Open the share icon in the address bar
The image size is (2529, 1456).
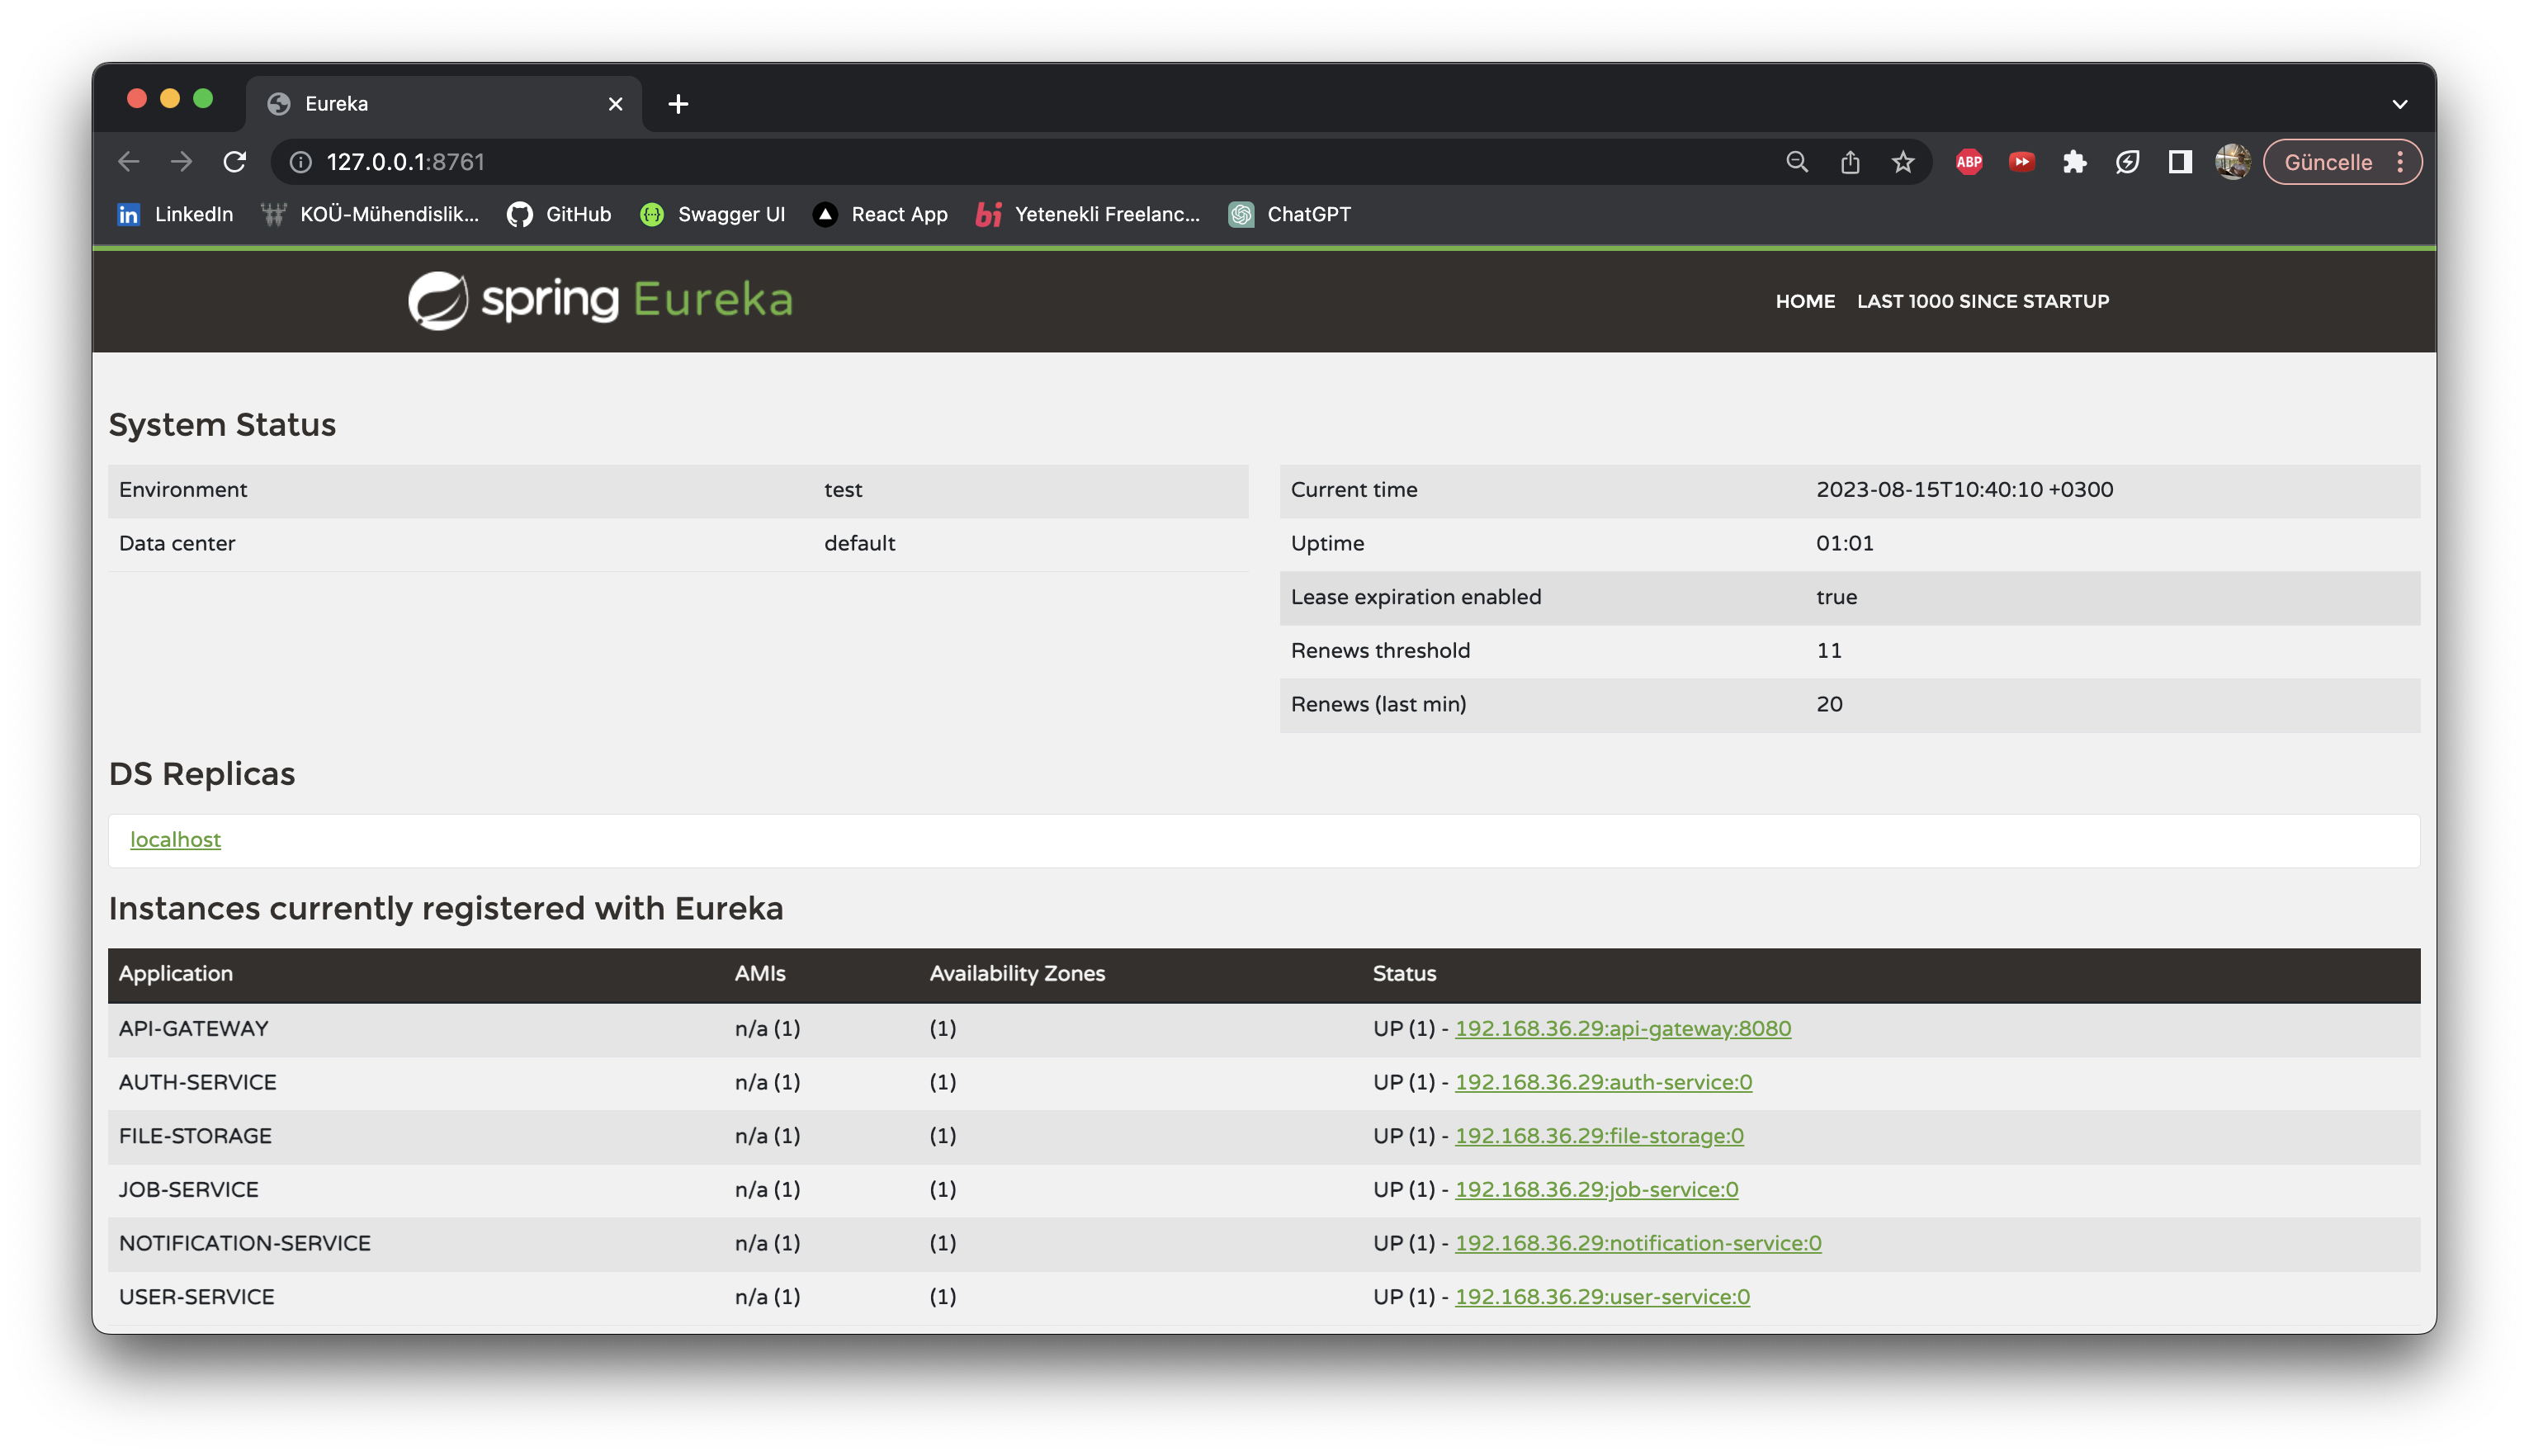pyautogui.click(x=1849, y=162)
